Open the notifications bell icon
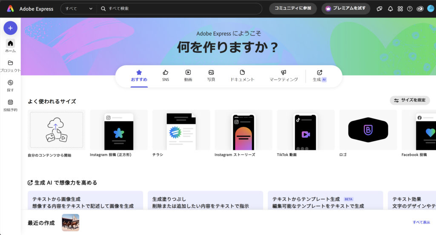Image resolution: width=436 pixels, height=235 pixels. click(x=390, y=9)
